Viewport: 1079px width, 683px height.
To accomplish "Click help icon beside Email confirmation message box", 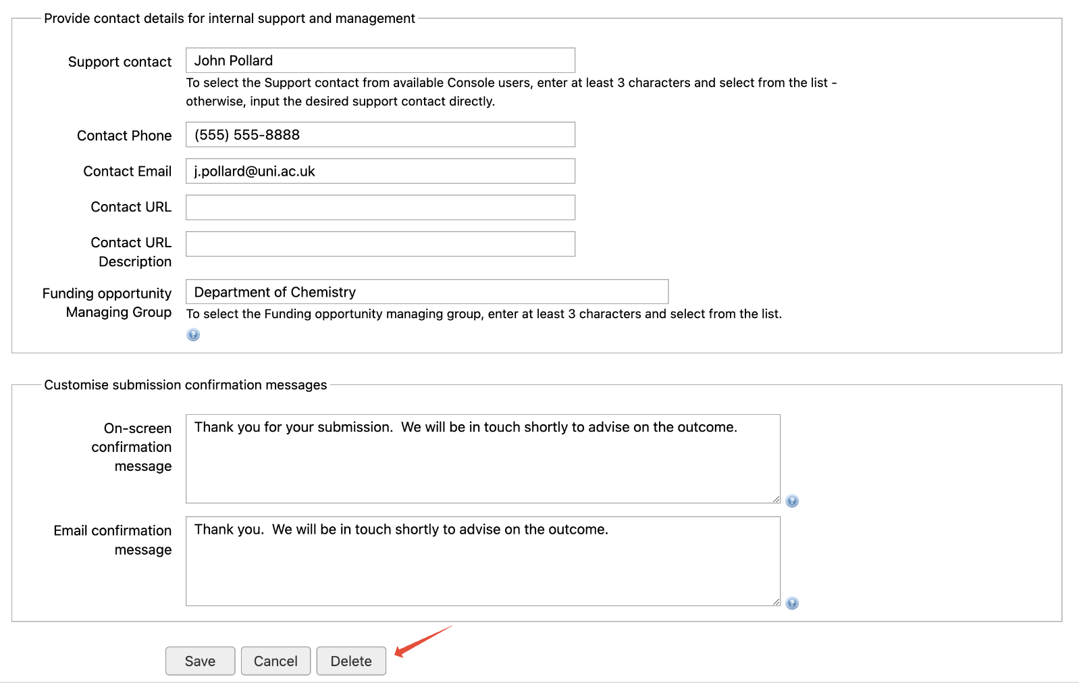I will pyautogui.click(x=792, y=603).
